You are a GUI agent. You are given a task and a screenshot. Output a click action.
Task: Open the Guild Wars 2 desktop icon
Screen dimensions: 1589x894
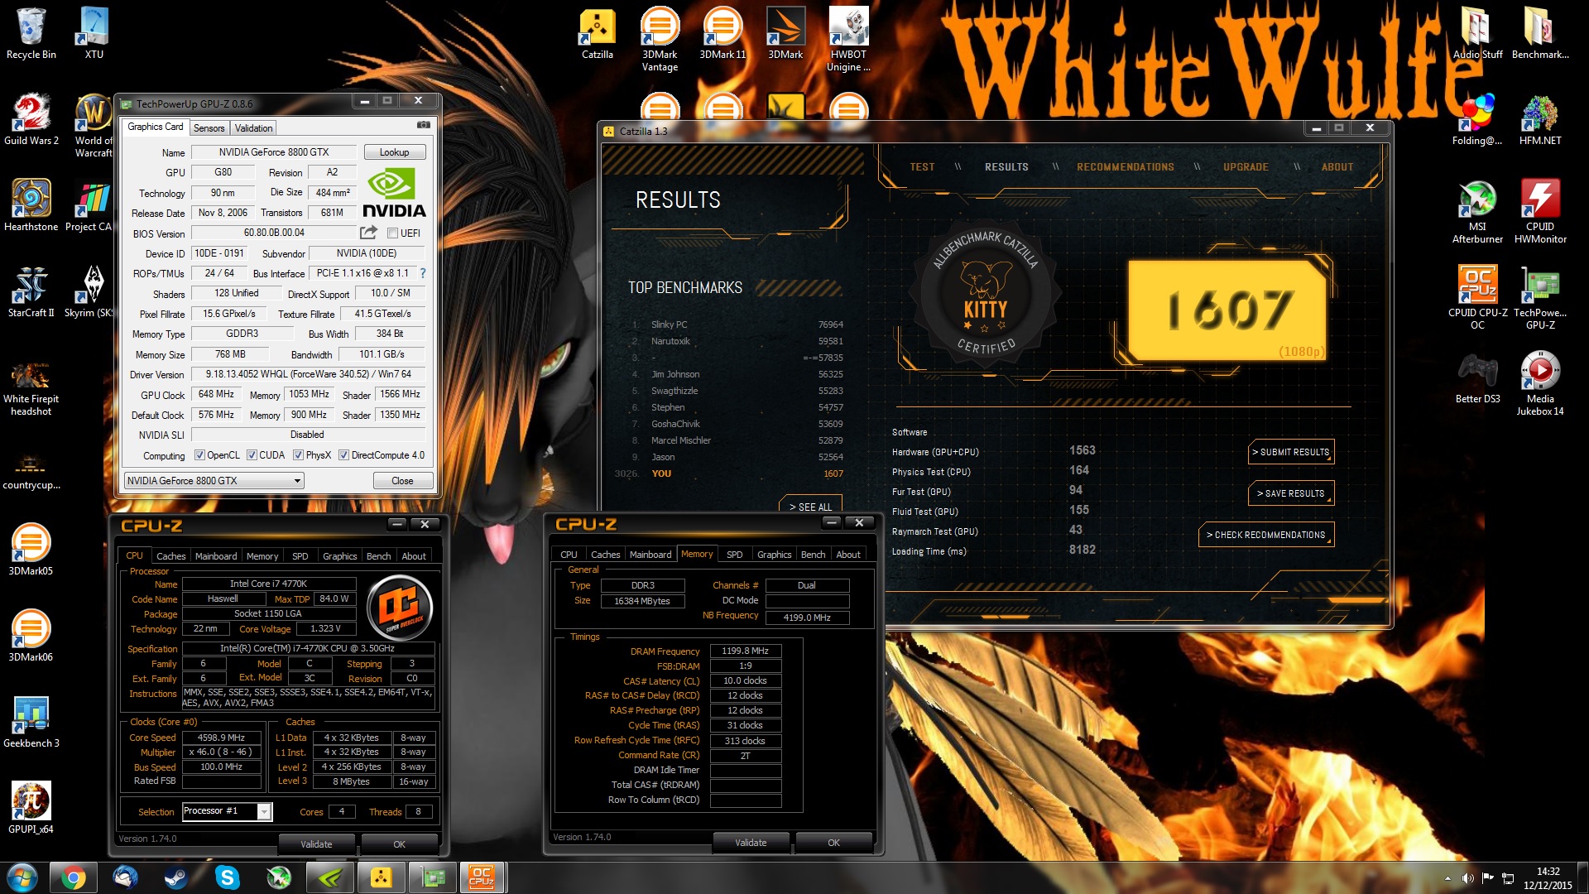pyautogui.click(x=31, y=120)
